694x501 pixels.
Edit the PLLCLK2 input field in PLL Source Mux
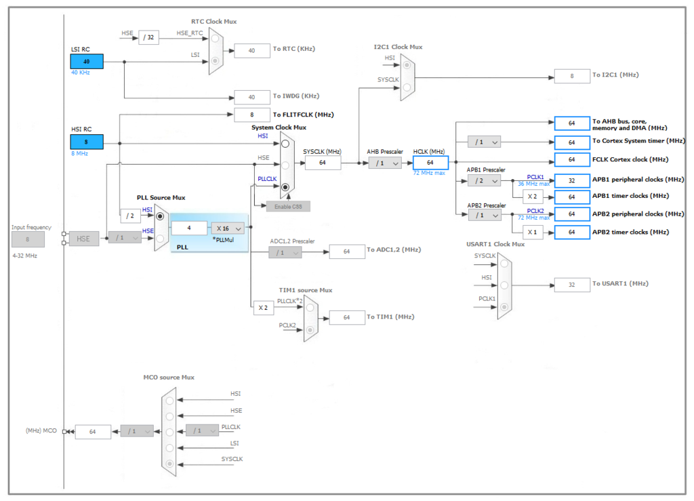pos(189,228)
